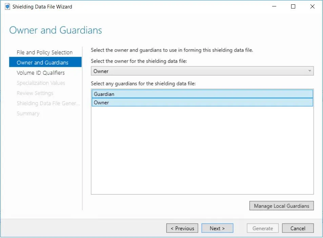Proceed with the Next button

pyautogui.click(x=217, y=229)
